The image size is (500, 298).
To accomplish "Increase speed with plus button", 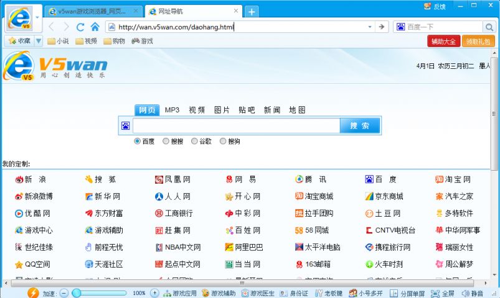I will point(154,293).
